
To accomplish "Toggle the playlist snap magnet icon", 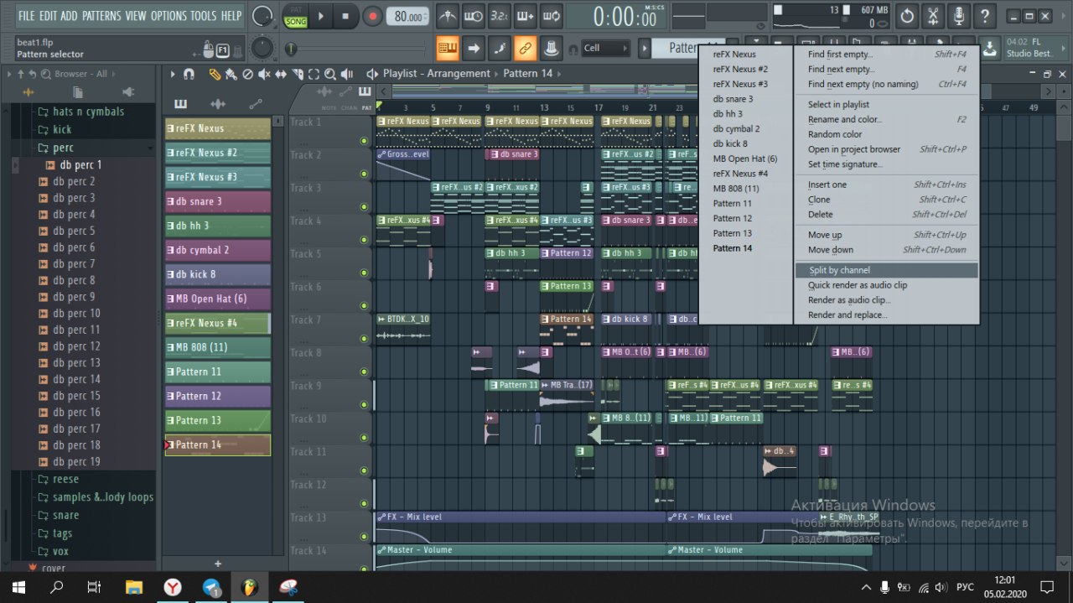I will click(x=189, y=74).
